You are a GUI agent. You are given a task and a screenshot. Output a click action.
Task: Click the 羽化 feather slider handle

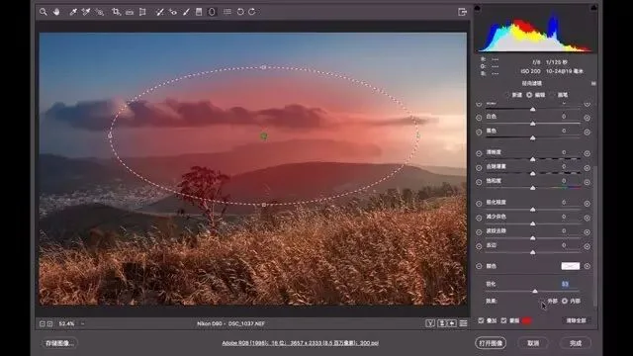[535, 291]
